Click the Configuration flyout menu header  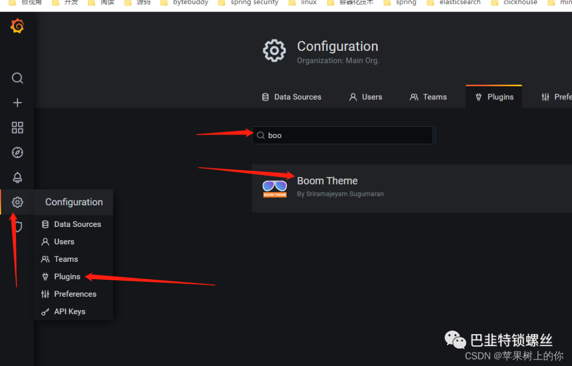click(74, 202)
